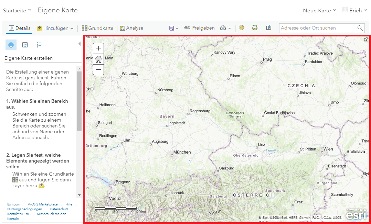Select the Messen measuring tool
The width and height of the screenshot is (371, 224).
(x=255, y=28)
